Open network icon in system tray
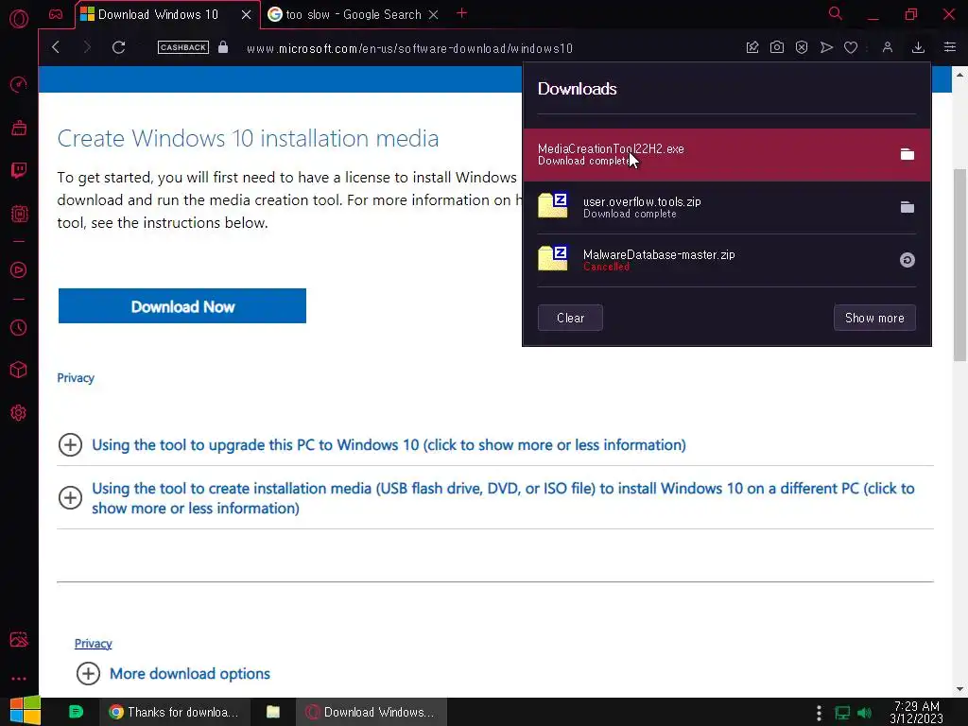This screenshot has height=726, width=968. tap(842, 713)
